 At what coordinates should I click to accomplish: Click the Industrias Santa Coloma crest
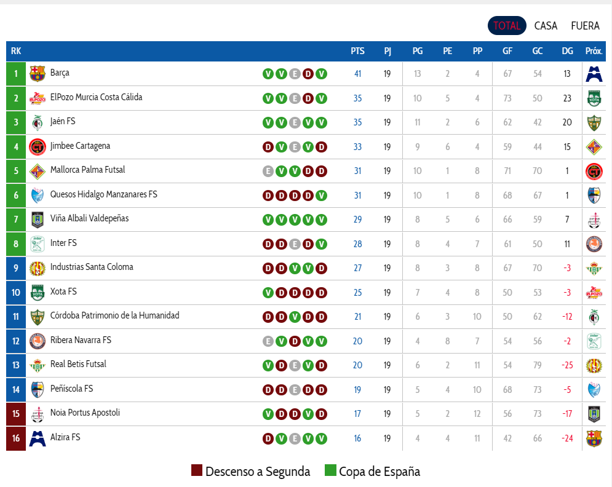pyautogui.click(x=38, y=268)
